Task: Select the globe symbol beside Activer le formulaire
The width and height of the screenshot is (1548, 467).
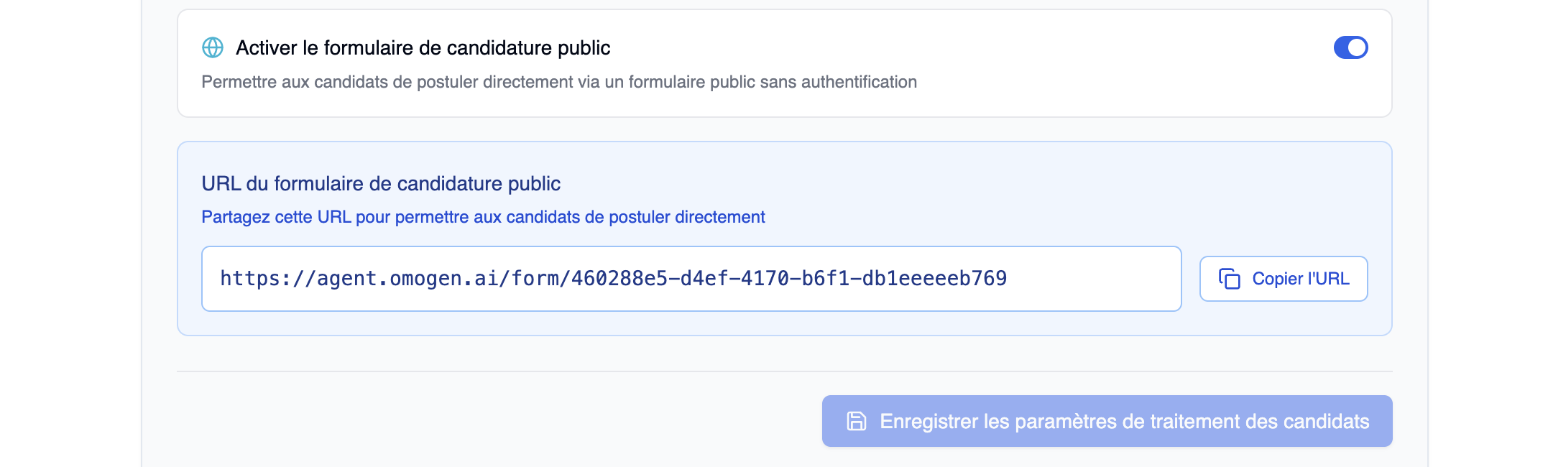Action: click(x=212, y=48)
